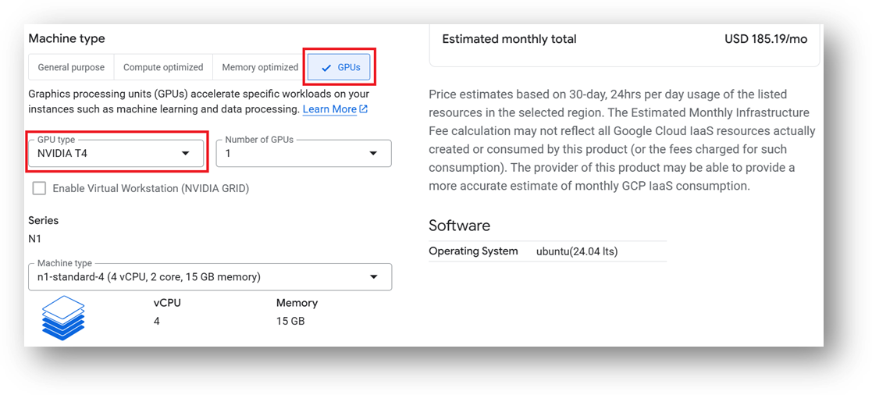The width and height of the screenshot is (872, 395).
Task: Click the Number of GPUs dropdown arrow
Action: pyautogui.click(x=374, y=154)
